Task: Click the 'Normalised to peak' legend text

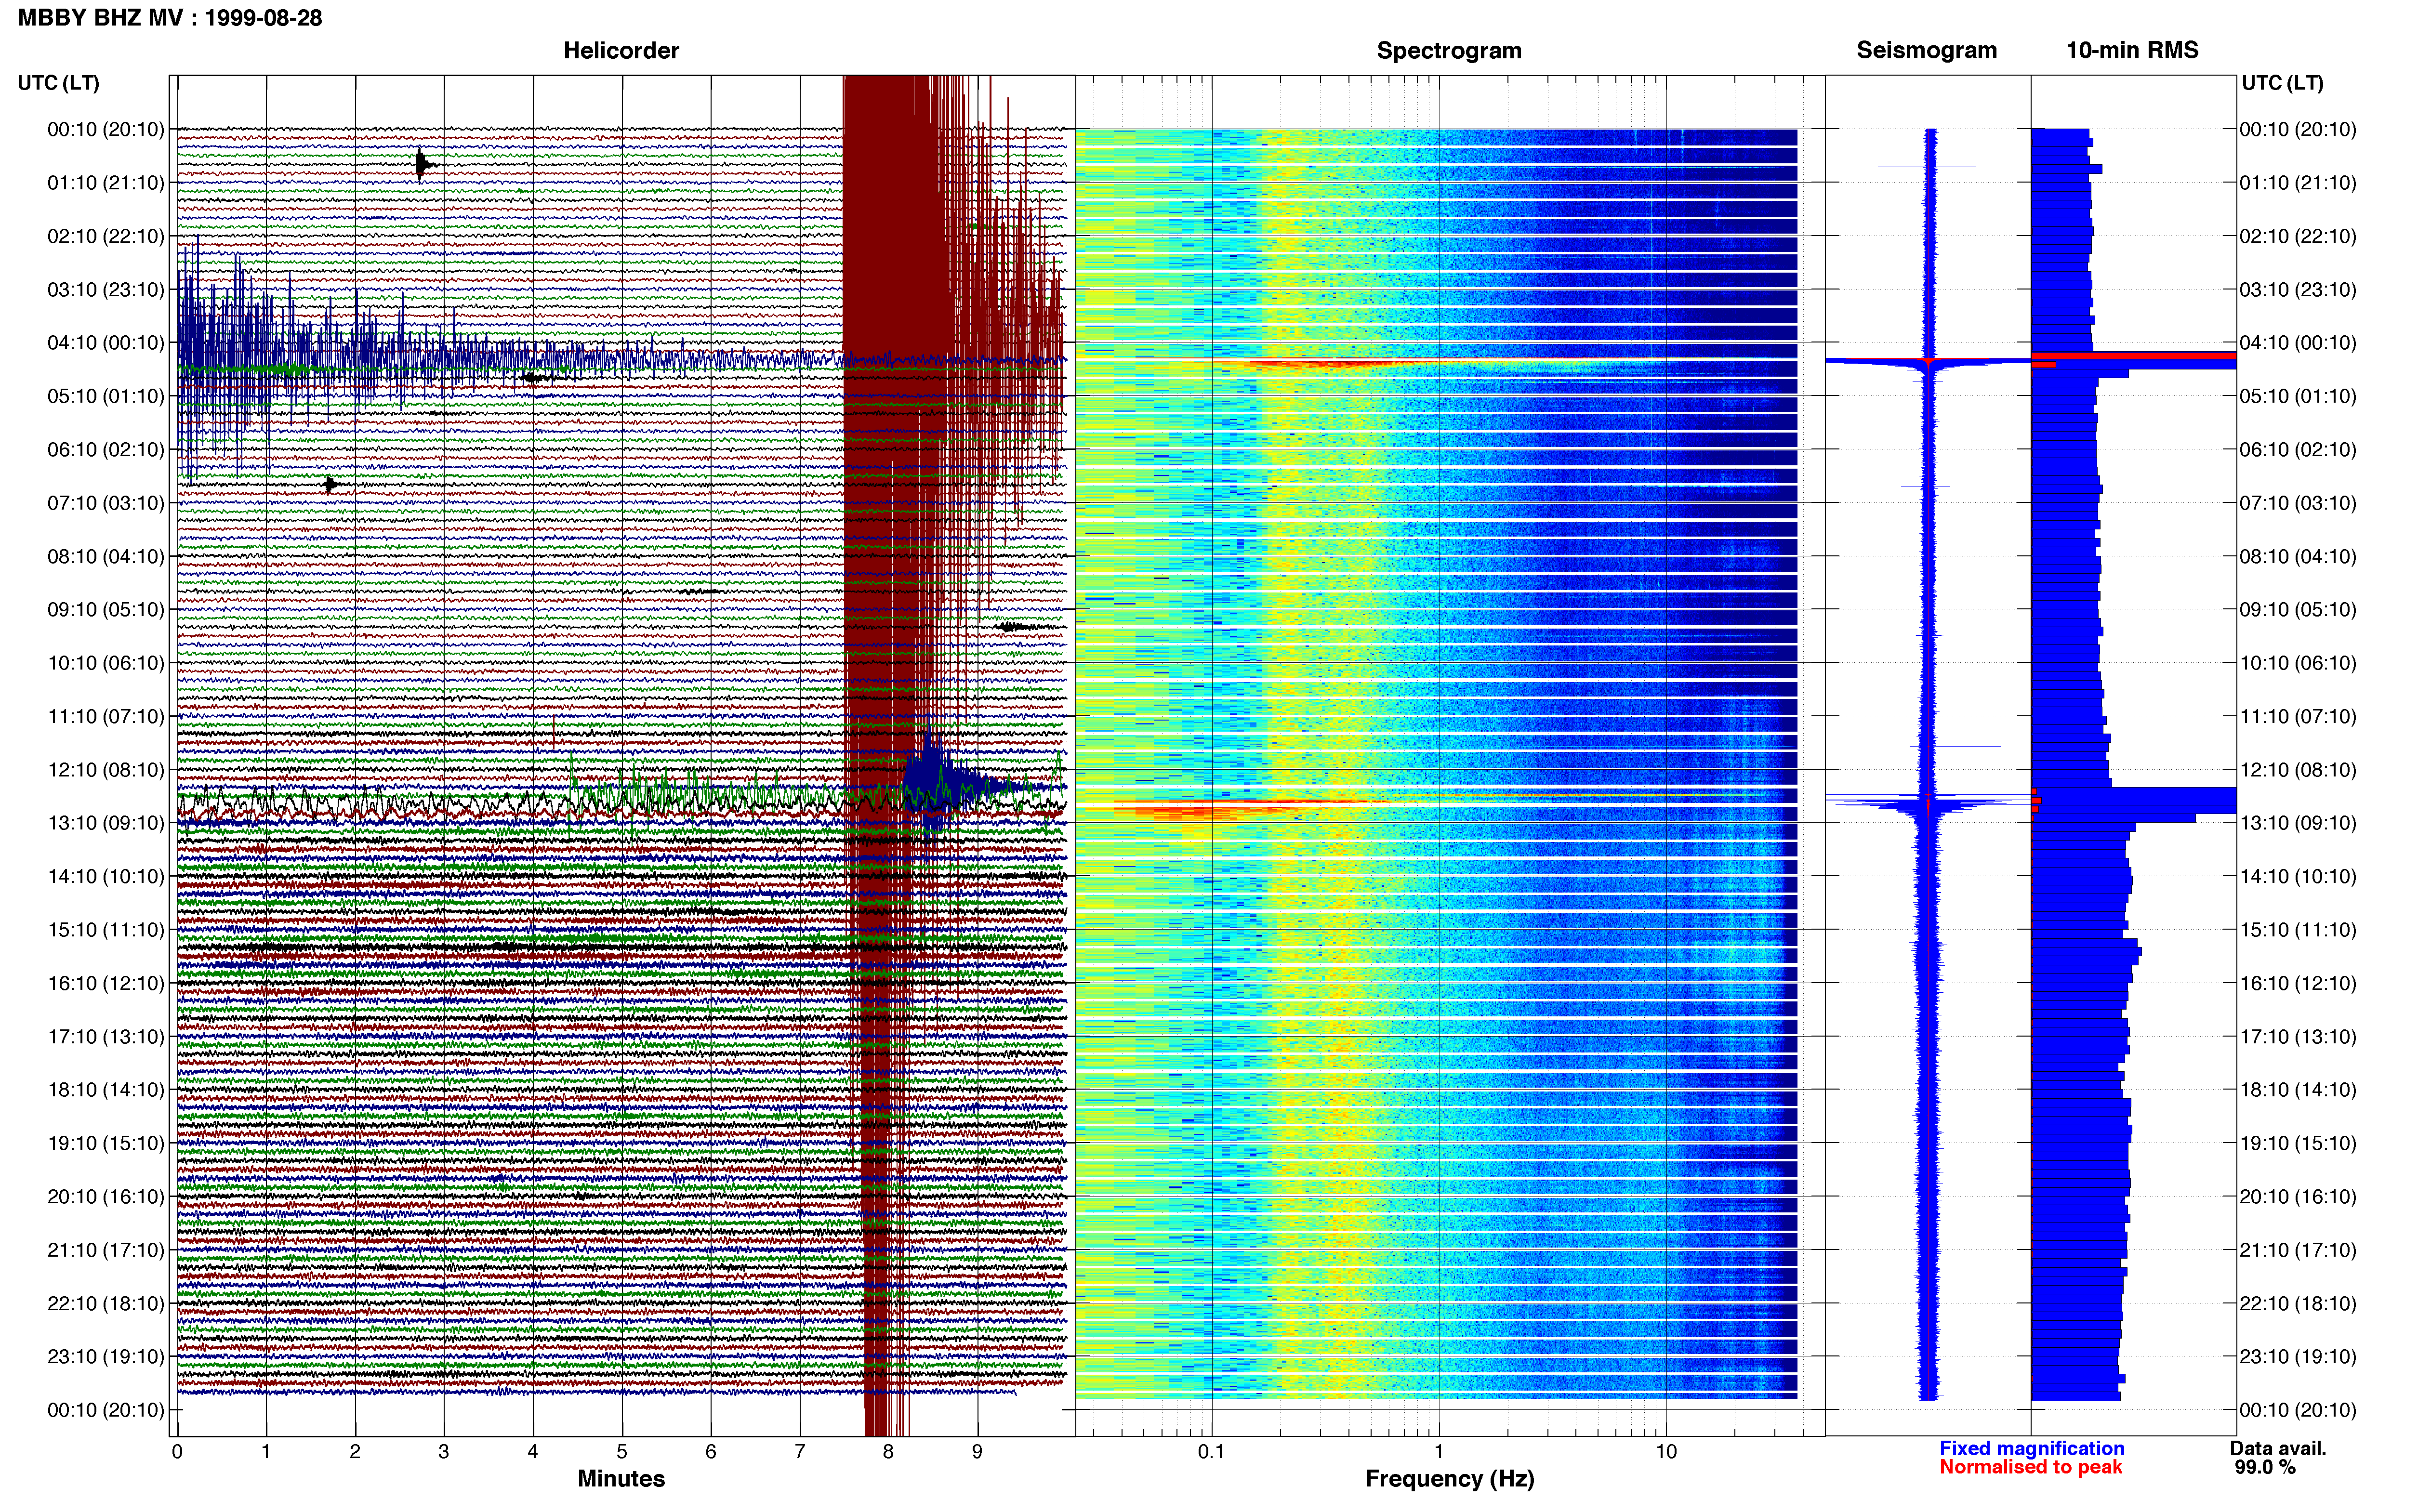Action: click(2030, 1467)
